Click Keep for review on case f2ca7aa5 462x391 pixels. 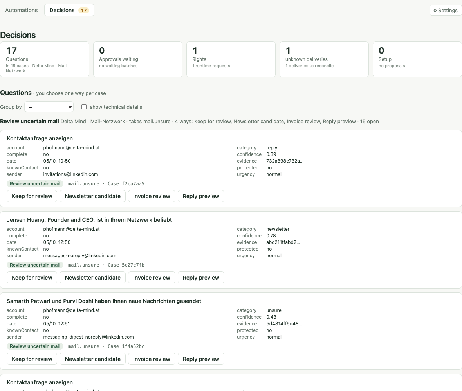32,196
